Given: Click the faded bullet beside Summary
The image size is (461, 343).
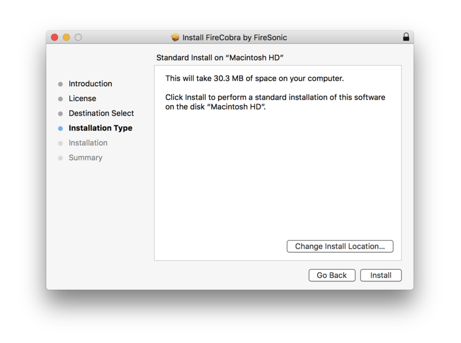Looking at the screenshot, I should point(61,158).
